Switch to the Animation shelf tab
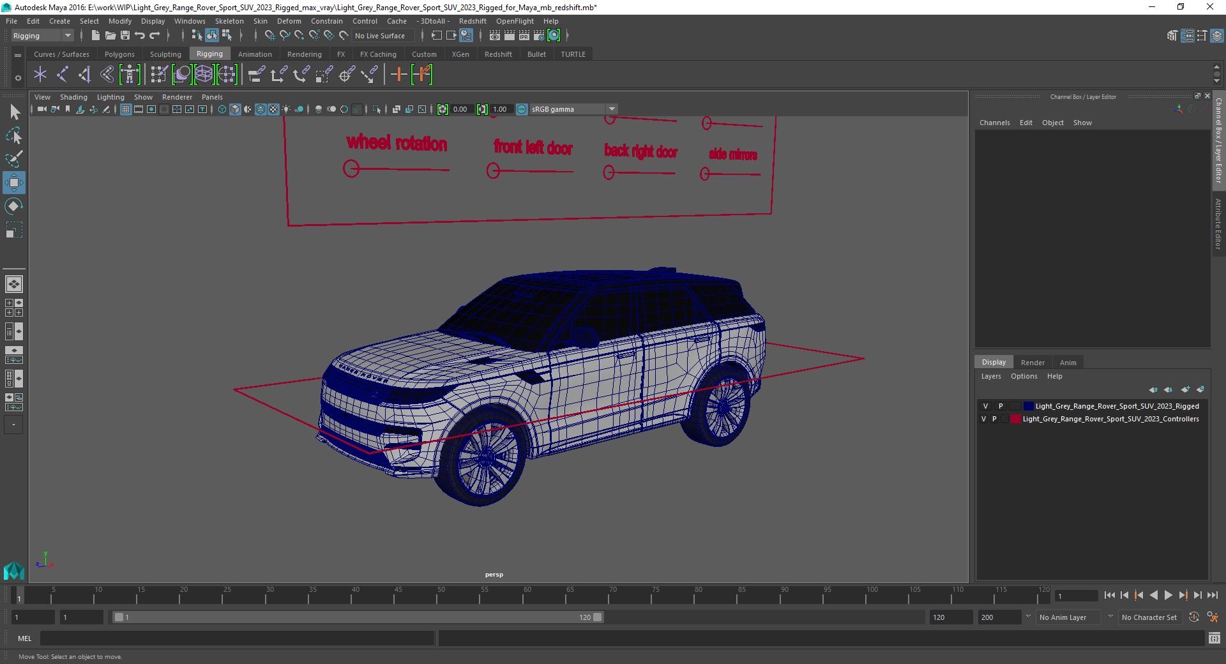 click(255, 54)
